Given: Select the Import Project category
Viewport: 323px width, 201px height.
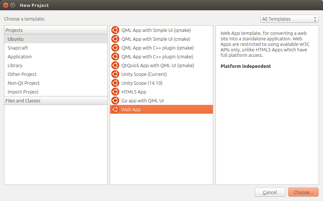Looking at the screenshot, I should point(56,92).
